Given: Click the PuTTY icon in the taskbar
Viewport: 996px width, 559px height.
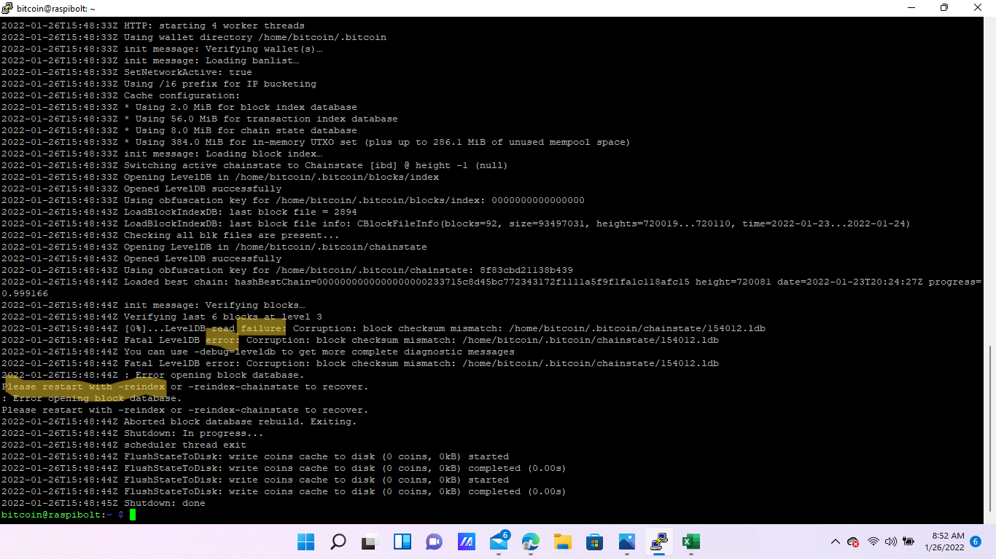Looking at the screenshot, I should (658, 542).
